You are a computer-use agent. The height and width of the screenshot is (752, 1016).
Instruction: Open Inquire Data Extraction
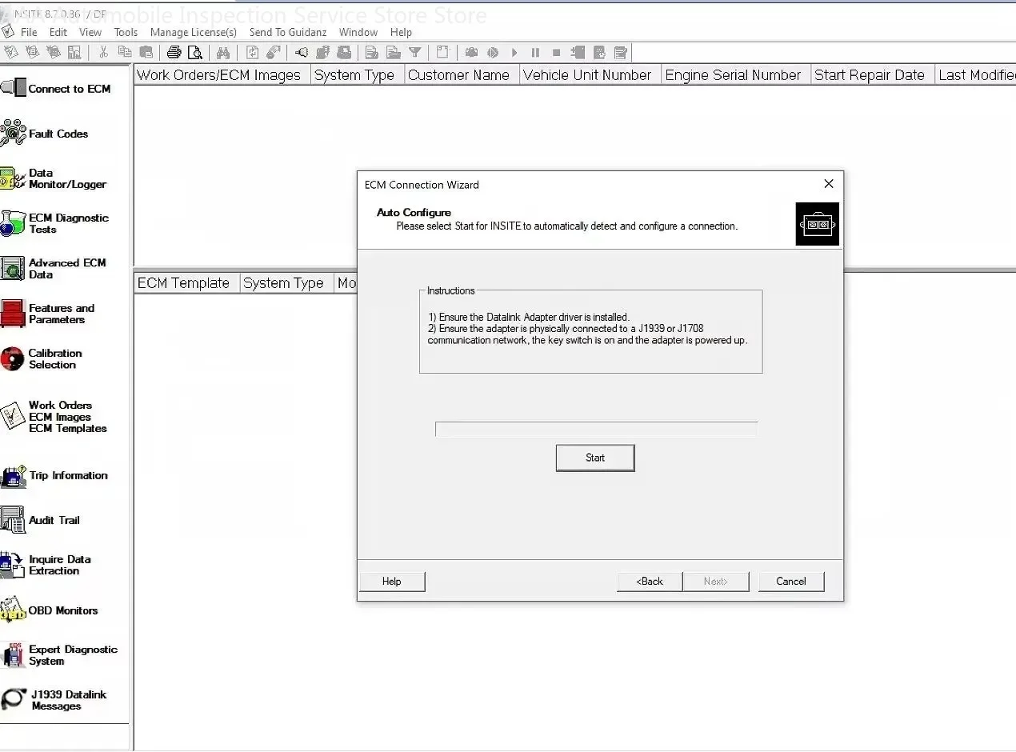pyautogui.click(x=46, y=565)
